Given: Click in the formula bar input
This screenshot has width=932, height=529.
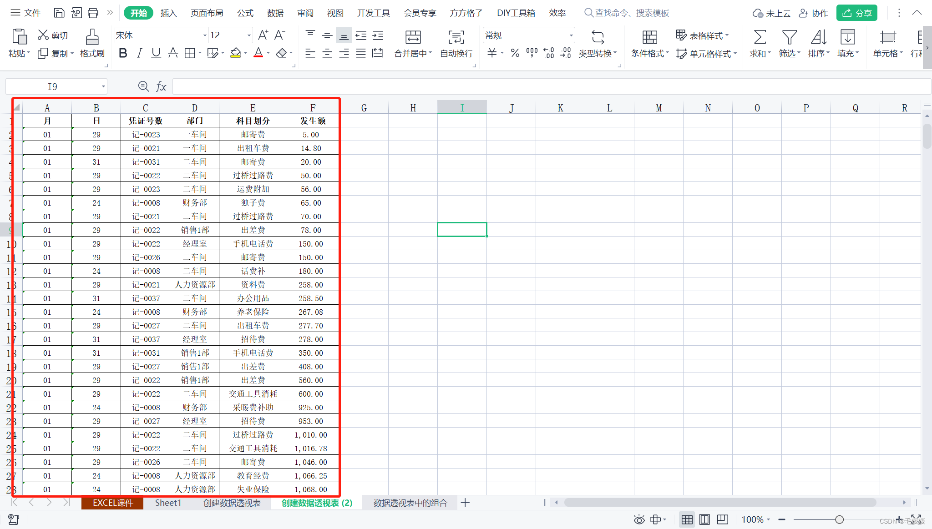Looking at the screenshot, I should pos(552,86).
